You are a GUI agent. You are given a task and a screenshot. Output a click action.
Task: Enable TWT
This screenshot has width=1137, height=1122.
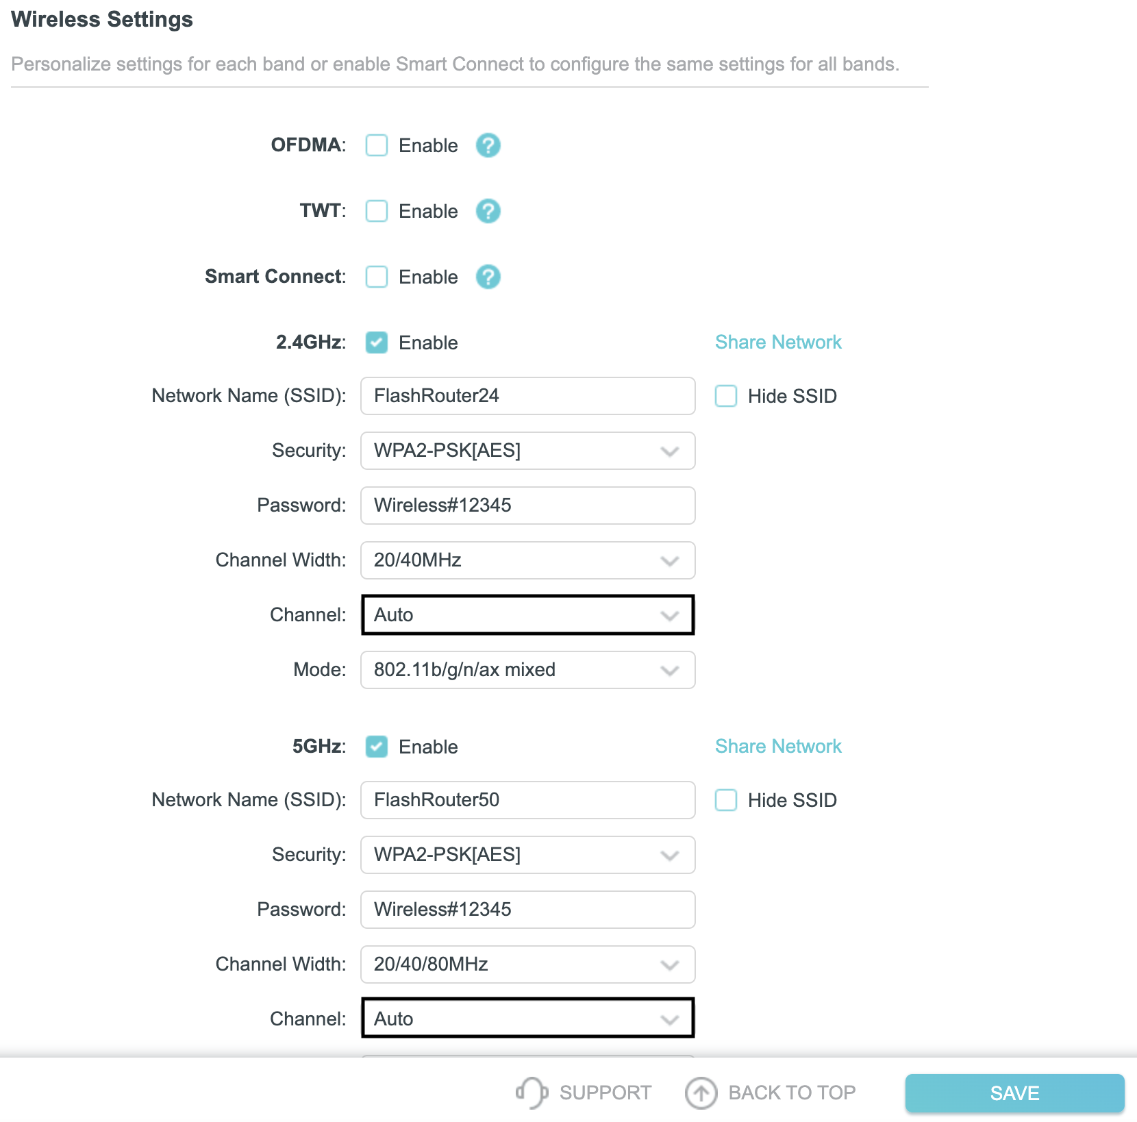tap(376, 211)
